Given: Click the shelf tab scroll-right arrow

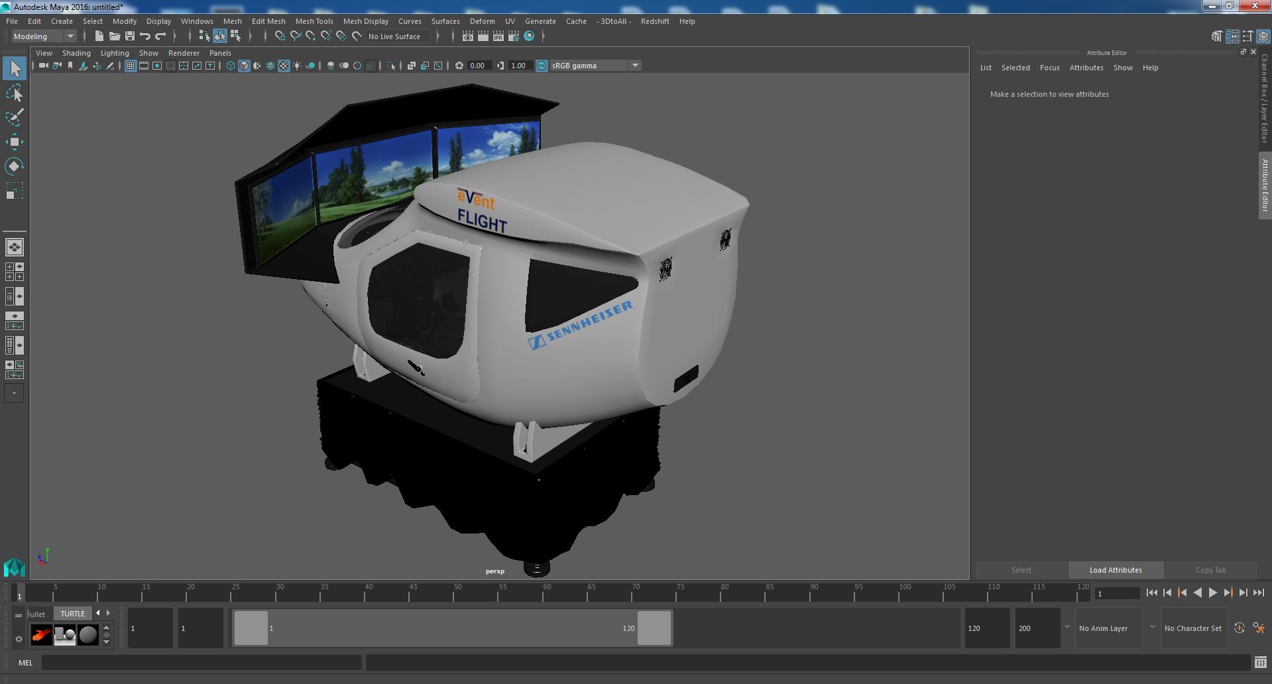Looking at the screenshot, I should point(108,613).
